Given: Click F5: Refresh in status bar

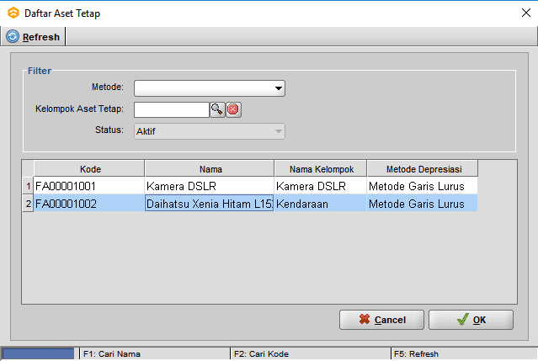Looking at the screenshot, I should pos(416,353).
